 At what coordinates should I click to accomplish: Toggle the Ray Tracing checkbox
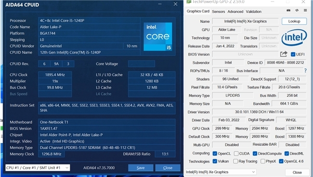(x=235, y=161)
